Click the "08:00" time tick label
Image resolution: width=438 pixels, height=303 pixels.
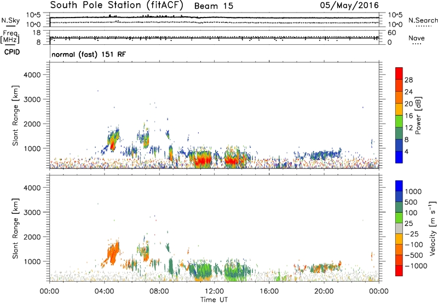[x=159, y=292]
